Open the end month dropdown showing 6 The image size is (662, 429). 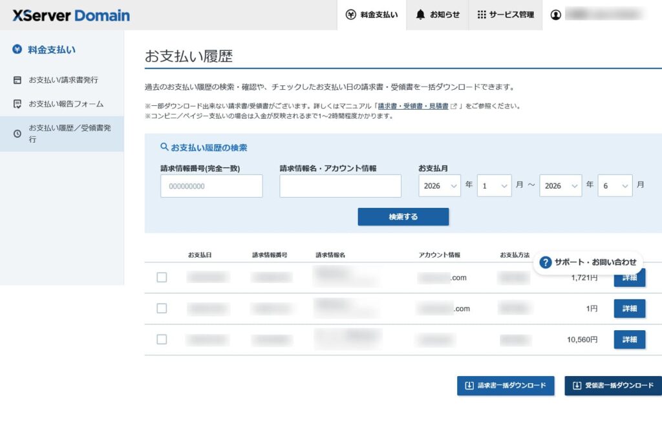(x=615, y=185)
